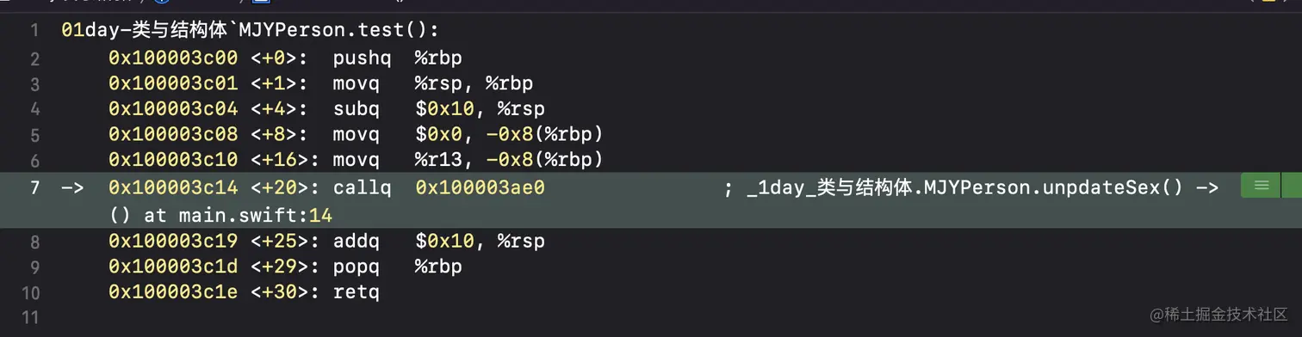Click the instruction pointer arrow on line 7

(73, 187)
